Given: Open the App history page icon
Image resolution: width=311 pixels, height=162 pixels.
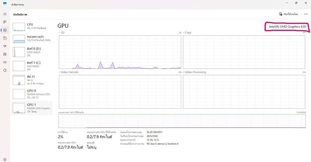Looking at the screenshot, I should click(5, 38).
